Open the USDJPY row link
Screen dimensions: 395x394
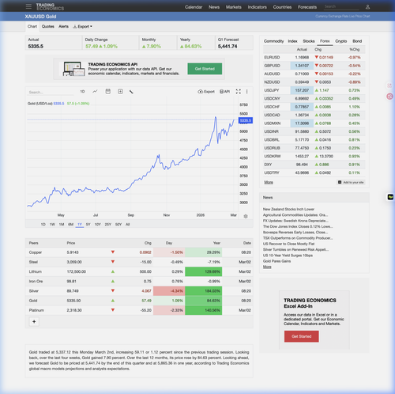click(272, 90)
